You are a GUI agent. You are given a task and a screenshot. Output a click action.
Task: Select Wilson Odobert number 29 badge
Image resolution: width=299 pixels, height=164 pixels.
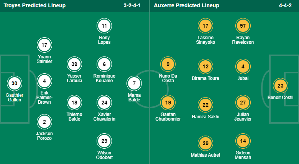[104, 141]
